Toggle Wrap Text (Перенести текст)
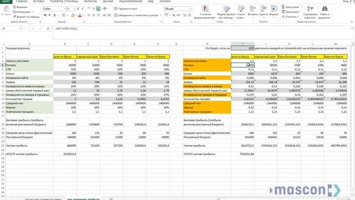Viewport: 355px width, 200px height. click(126, 9)
